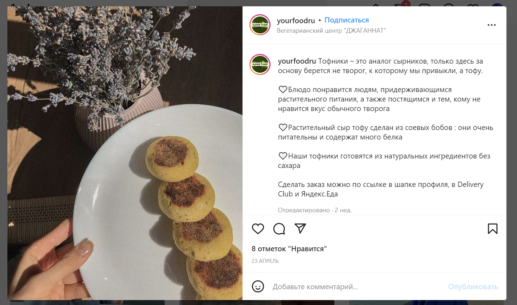The image size is (517, 305).
Task: View who liked via 8 отметок "Нравится"
Action: (x=289, y=249)
